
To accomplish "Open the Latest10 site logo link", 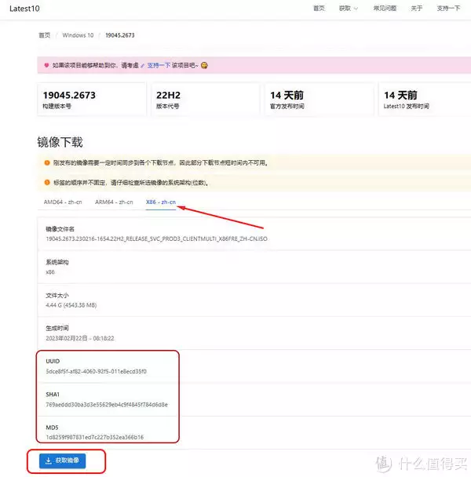I will click(24, 9).
